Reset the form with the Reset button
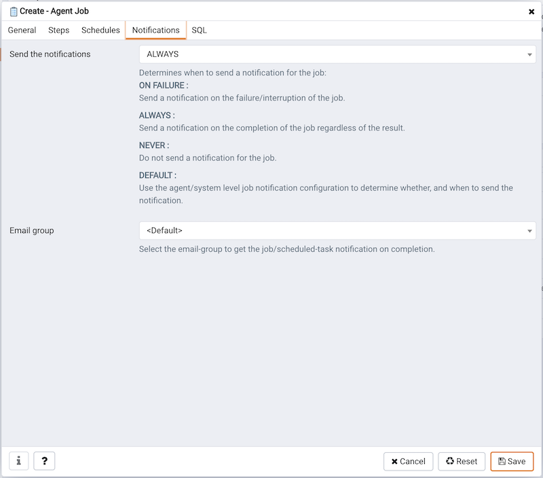 462,462
